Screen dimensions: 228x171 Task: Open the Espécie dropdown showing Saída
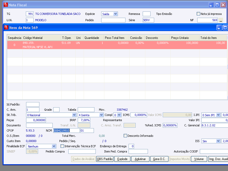point(116,14)
